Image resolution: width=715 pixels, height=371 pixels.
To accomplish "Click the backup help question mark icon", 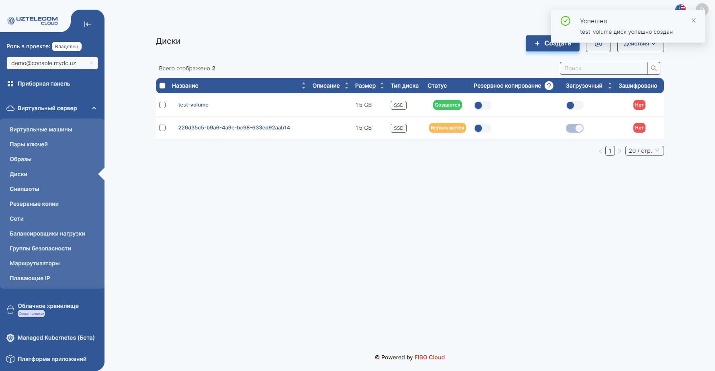I will coord(549,86).
